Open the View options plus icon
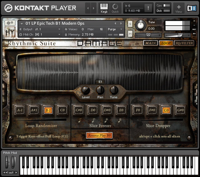This screenshot has height=177, width=200. (x=179, y=8)
